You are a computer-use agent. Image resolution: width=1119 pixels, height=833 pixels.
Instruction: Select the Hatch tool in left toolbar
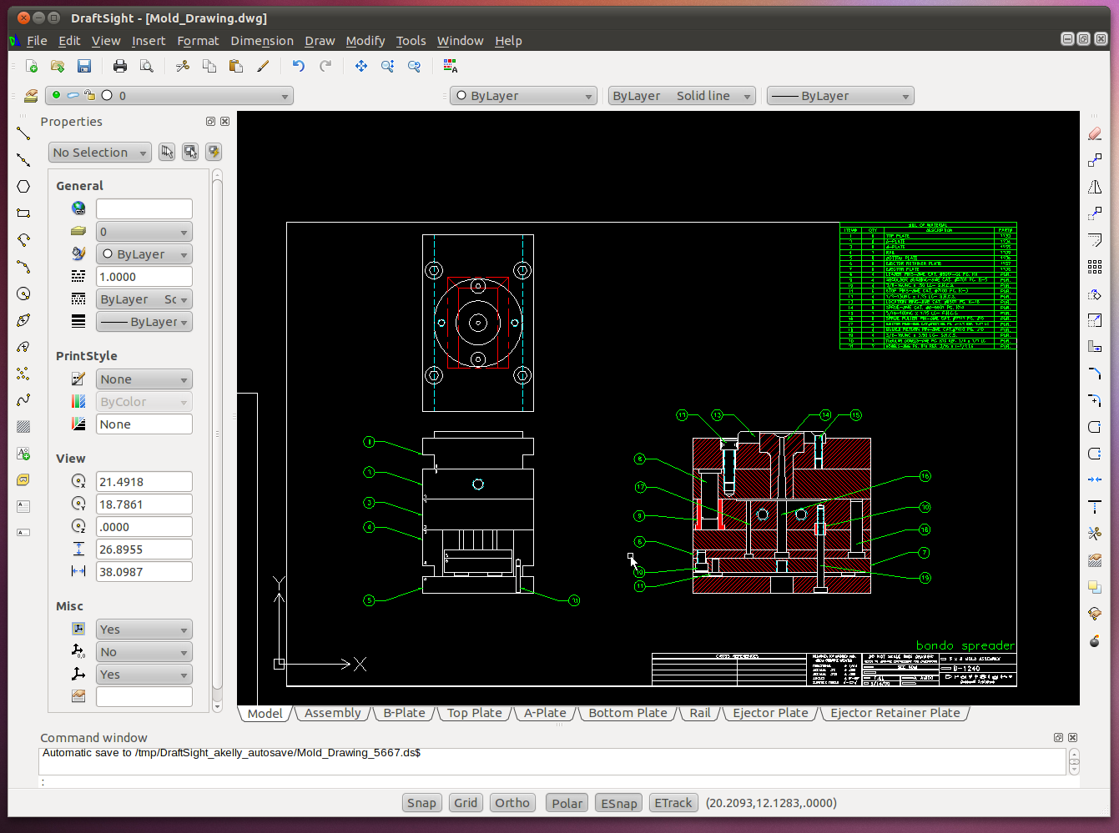click(x=23, y=426)
